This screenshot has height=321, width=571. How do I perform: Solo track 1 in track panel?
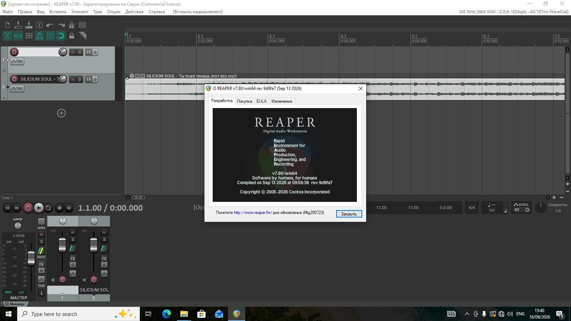pos(80,52)
